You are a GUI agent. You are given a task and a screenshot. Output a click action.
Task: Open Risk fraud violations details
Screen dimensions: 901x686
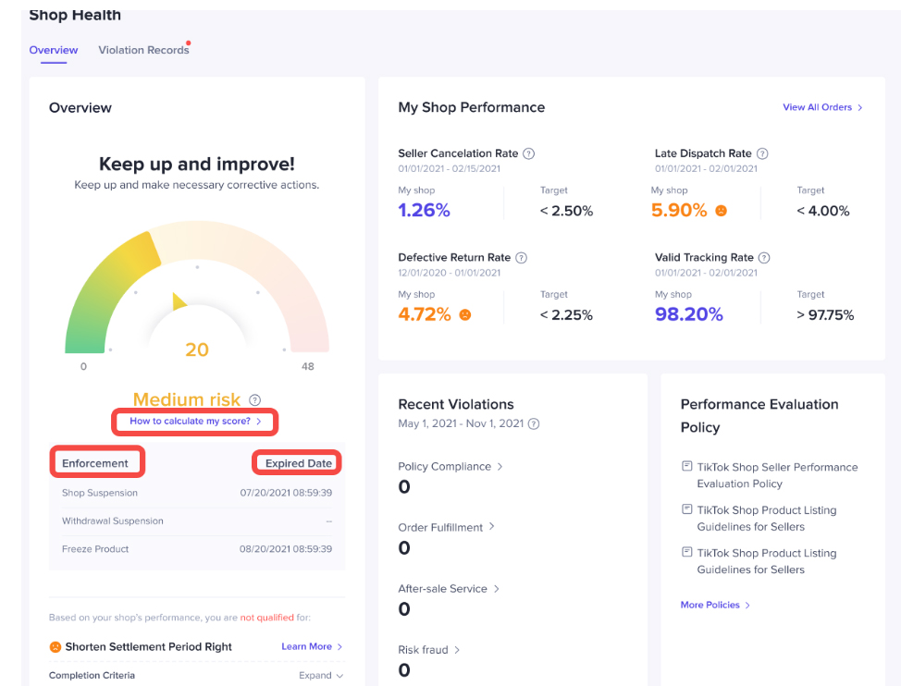click(429, 650)
